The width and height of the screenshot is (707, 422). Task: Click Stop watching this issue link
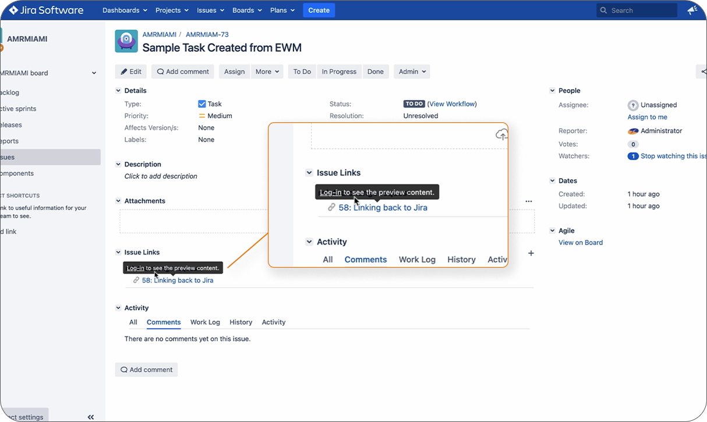click(673, 156)
